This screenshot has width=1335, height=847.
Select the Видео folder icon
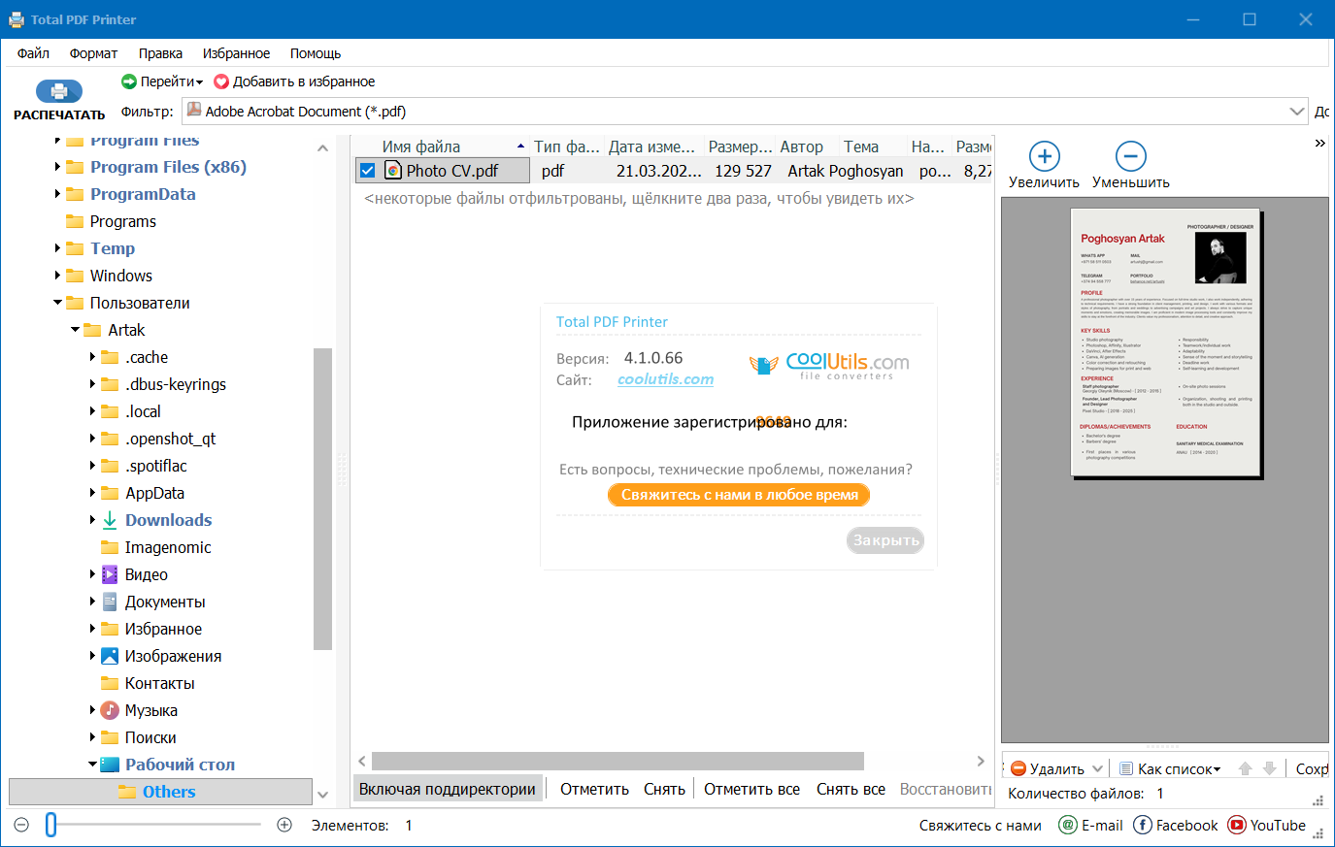pyautogui.click(x=110, y=574)
